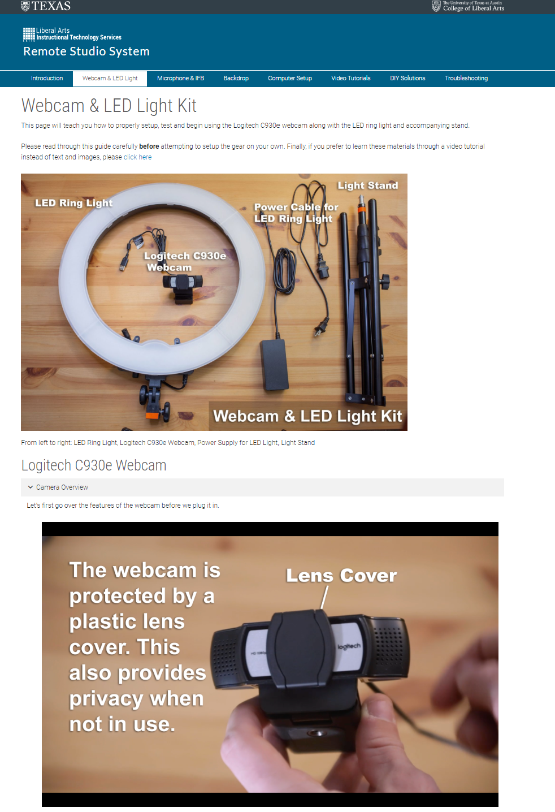Viewport: 555px width, 812px height.
Task: View the Video Tutorials tab
Action: tap(351, 79)
